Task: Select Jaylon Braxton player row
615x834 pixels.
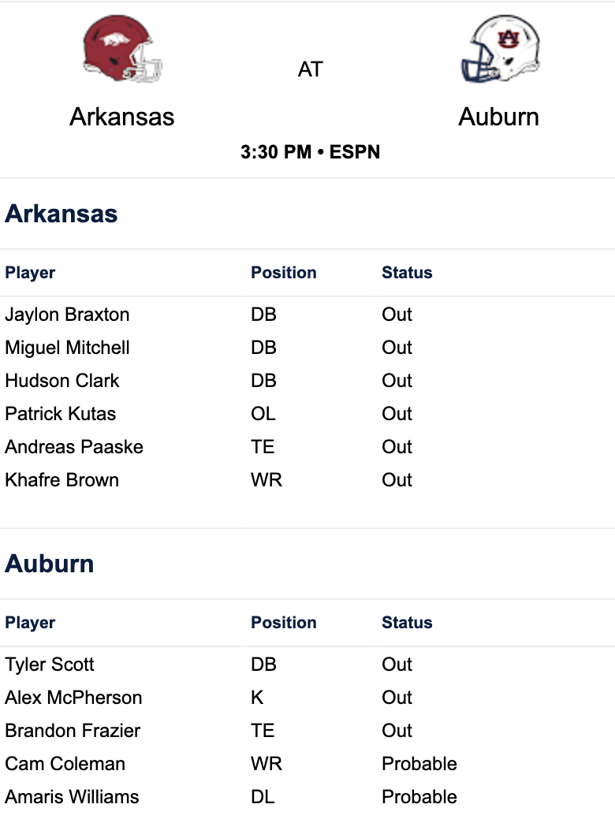Action: click(307, 315)
